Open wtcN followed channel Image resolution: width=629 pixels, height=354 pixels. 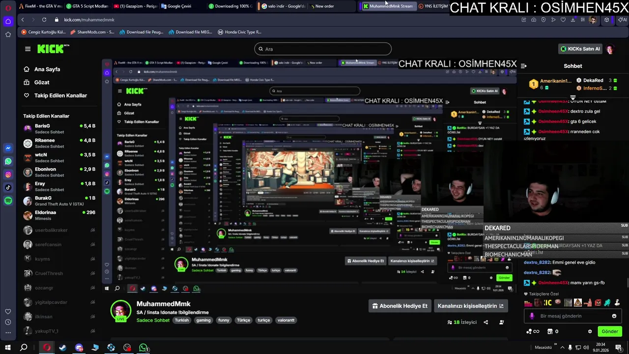coord(59,157)
